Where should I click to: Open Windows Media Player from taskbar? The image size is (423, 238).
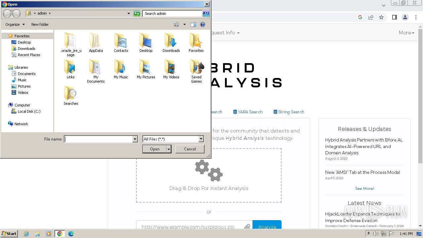point(49,234)
